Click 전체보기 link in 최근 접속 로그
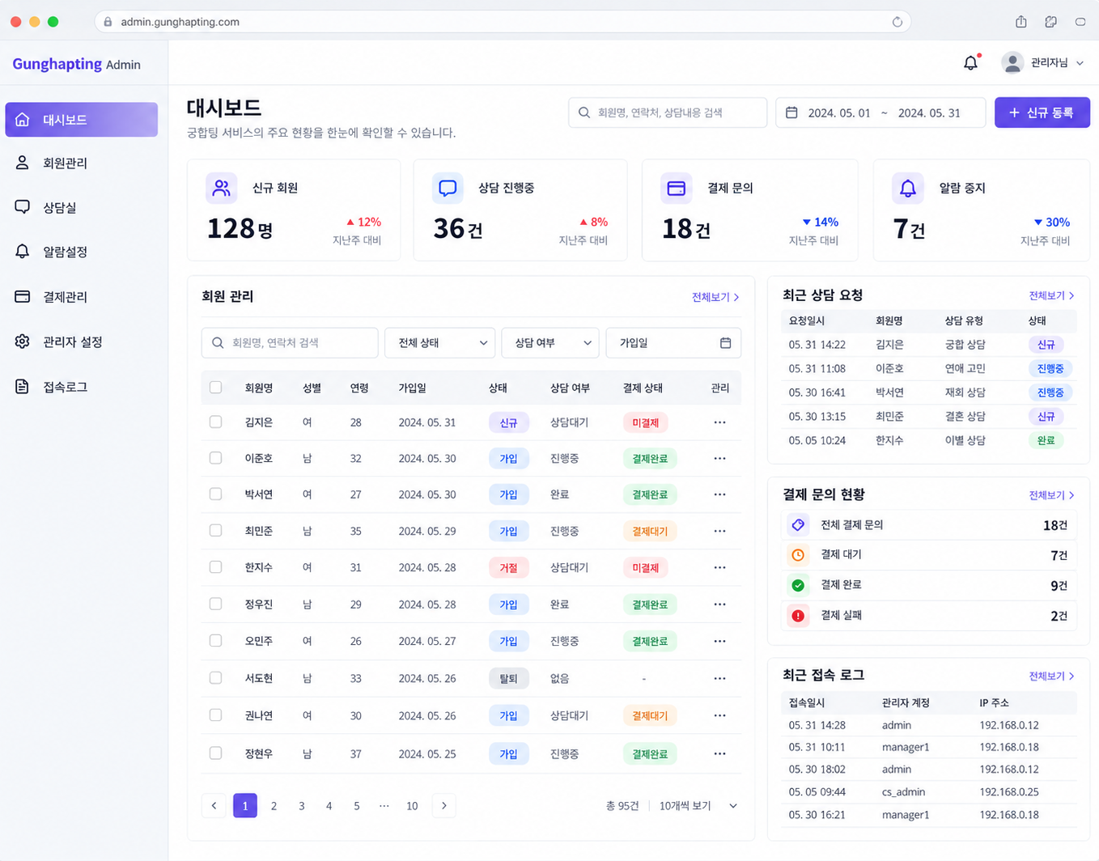The height and width of the screenshot is (861, 1099). coord(1051,676)
